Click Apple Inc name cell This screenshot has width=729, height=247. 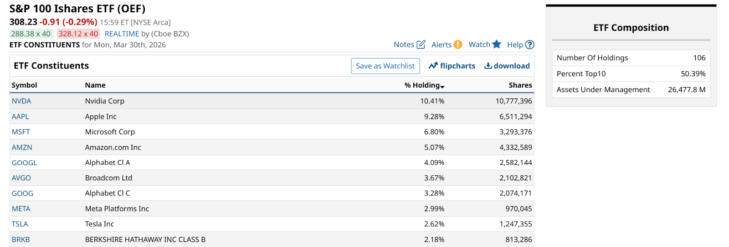tap(101, 116)
